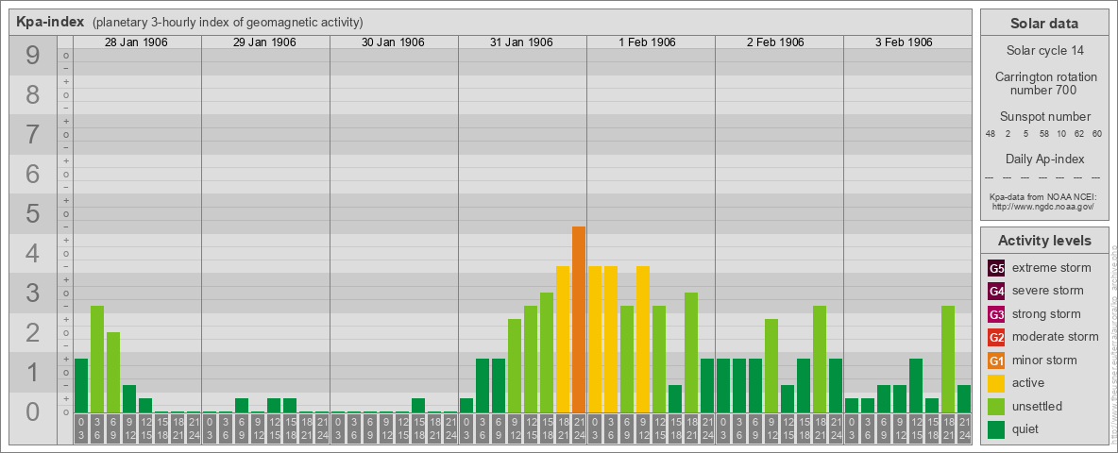Open the NOAA ngdc.noaa.gov URL
Viewport: 1118px width, 453px height.
pos(1042,206)
